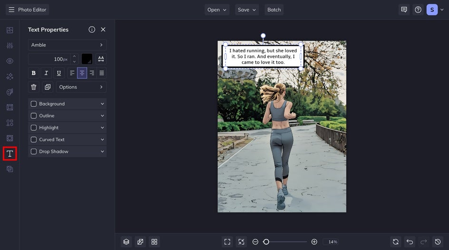Viewport: 449px width, 250px height.
Task: Open the Amble font selector
Action: pyautogui.click(x=67, y=45)
